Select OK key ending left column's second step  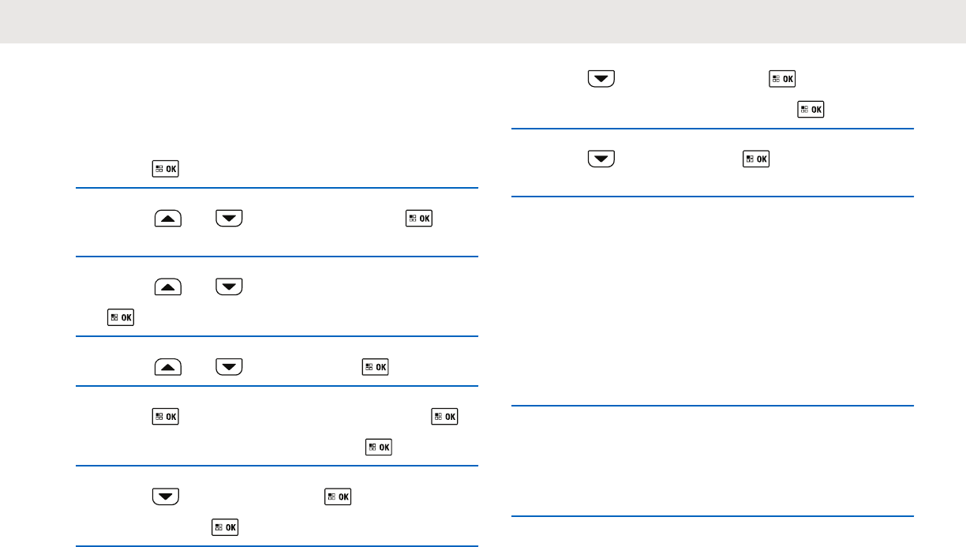tap(418, 218)
